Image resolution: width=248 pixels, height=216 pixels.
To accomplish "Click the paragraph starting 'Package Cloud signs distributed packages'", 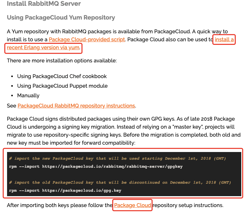I will tap(124, 131).
